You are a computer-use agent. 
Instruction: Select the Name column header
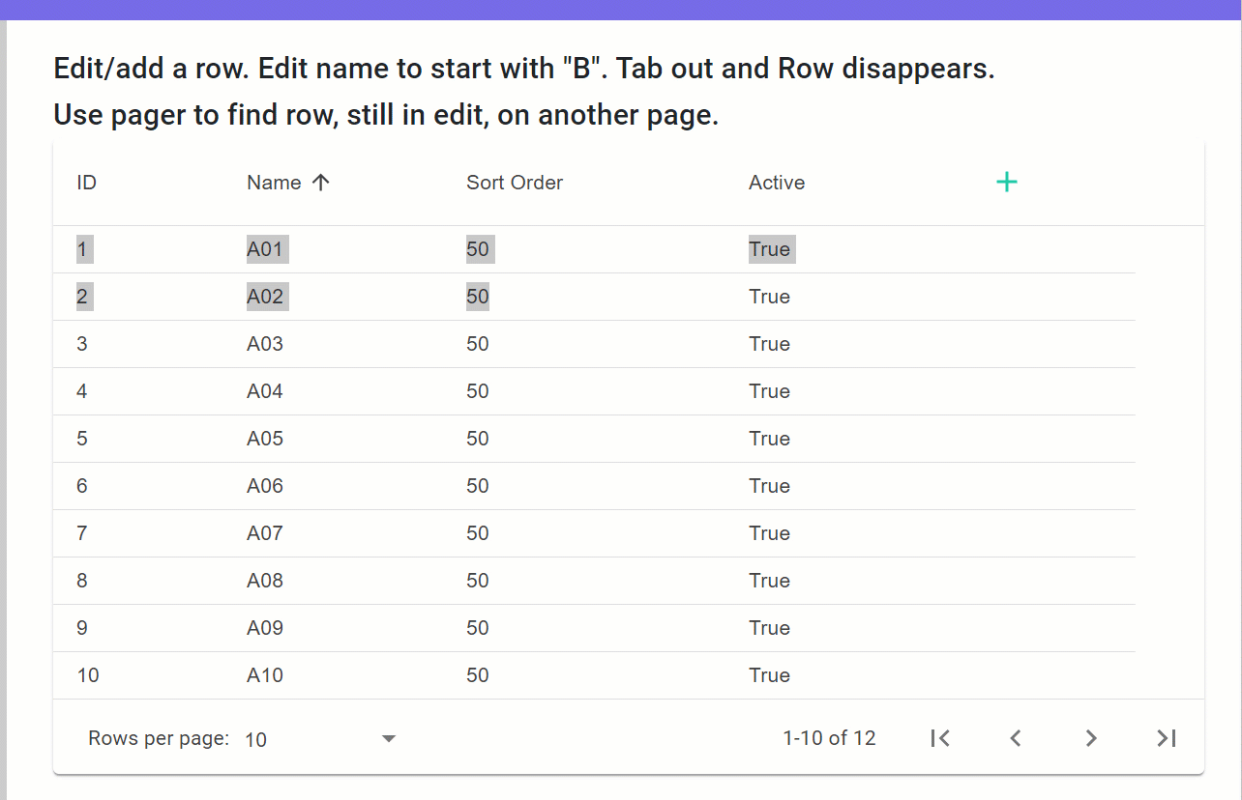[272, 182]
